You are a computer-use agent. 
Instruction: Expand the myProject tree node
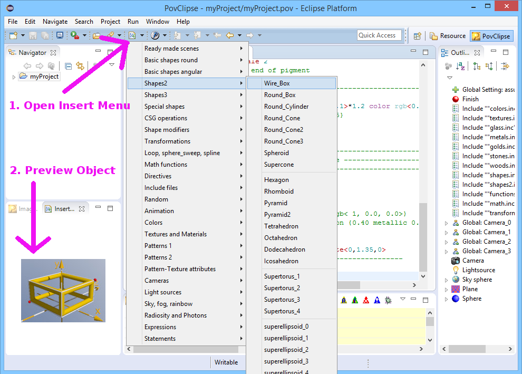click(x=14, y=77)
